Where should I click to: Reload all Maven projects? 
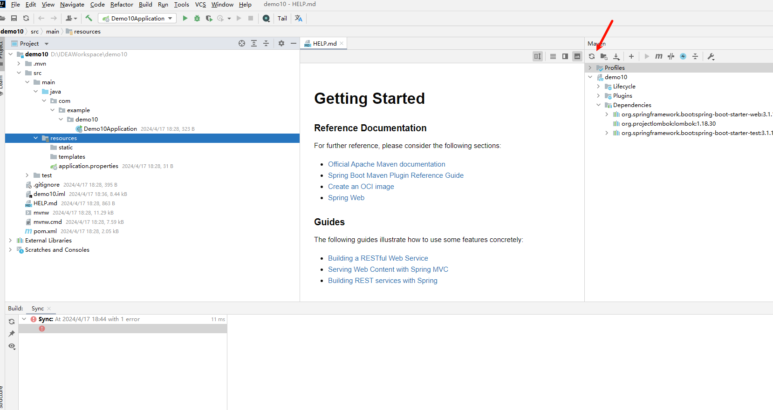592,56
